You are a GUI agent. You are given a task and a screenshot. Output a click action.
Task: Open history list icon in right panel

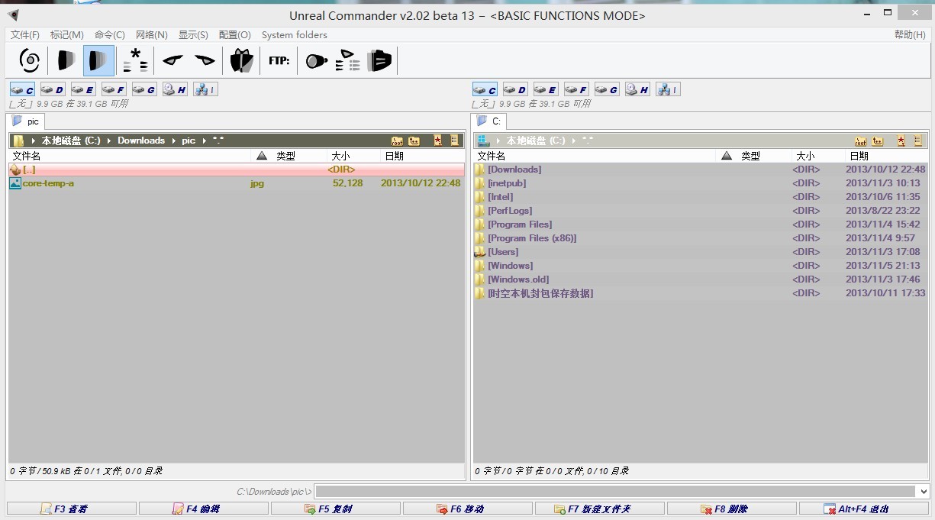(918, 140)
